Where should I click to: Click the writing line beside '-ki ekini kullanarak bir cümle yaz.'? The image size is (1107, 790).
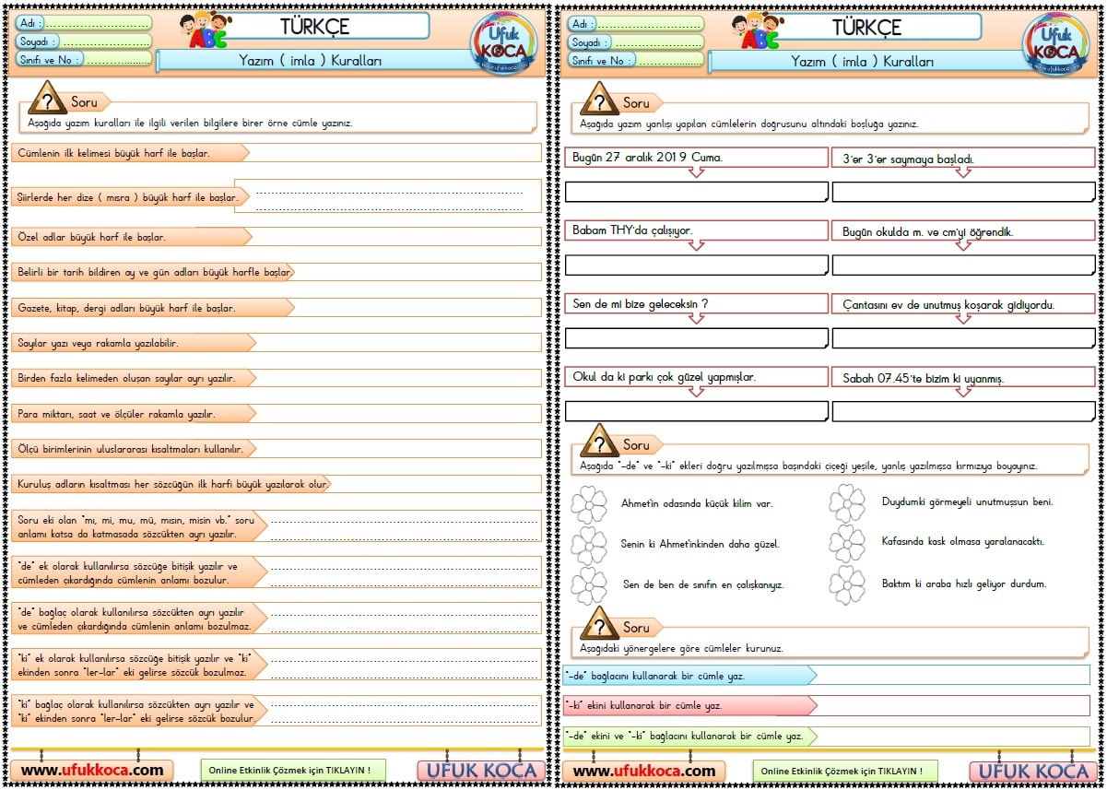[x=952, y=706]
